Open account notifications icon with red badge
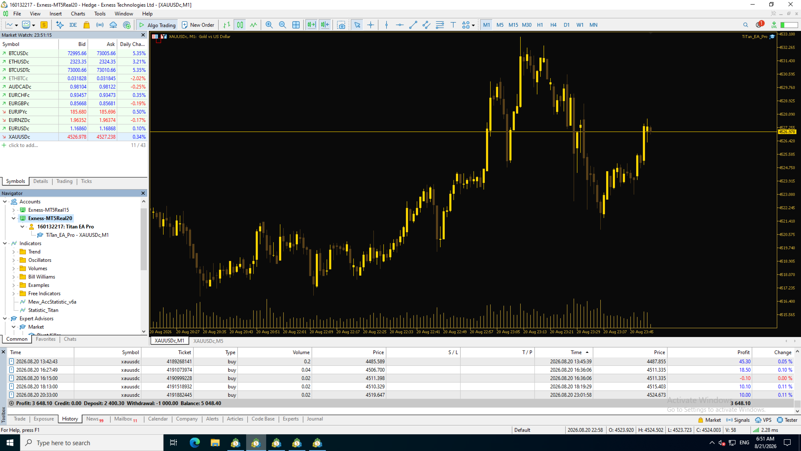The width and height of the screenshot is (801, 451). pos(759,25)
